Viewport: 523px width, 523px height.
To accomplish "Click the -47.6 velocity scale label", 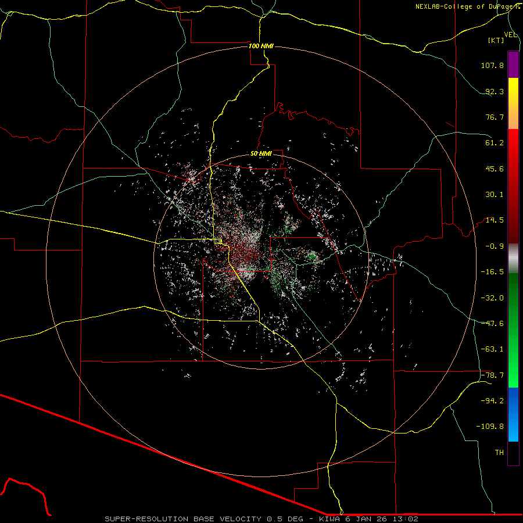I will tap(492, 324).
